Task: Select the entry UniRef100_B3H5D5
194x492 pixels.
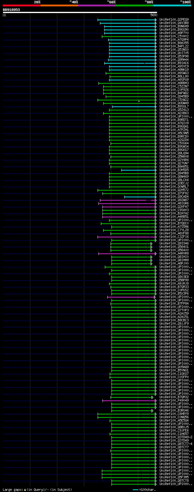Action: 174,170
